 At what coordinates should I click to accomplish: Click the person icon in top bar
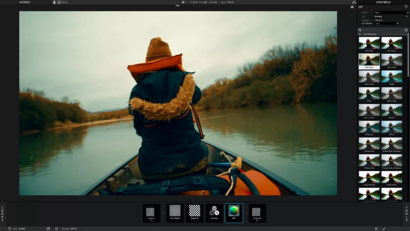coord(54,2)
